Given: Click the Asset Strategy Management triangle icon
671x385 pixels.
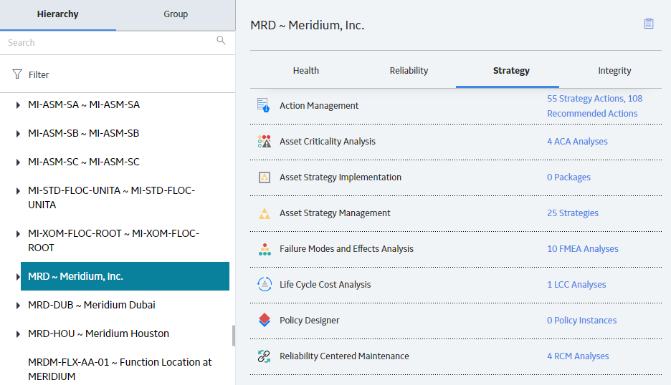Looking at the screenshot, I should (265, 213).
